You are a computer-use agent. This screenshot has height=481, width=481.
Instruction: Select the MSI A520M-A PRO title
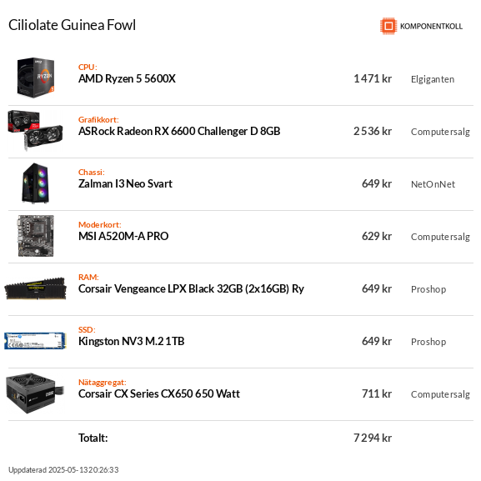tap(123, 236)
